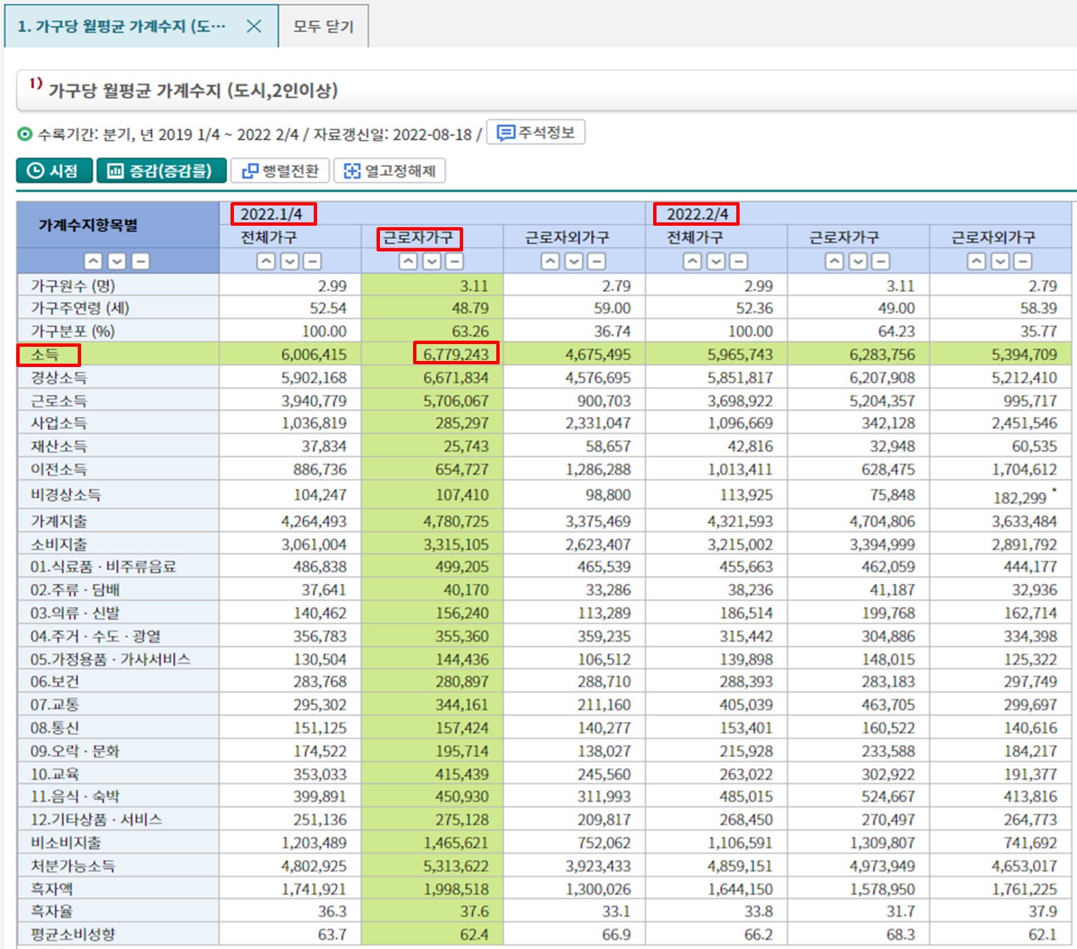Click the 모두 닫기 tab

(x=323, y=26)
